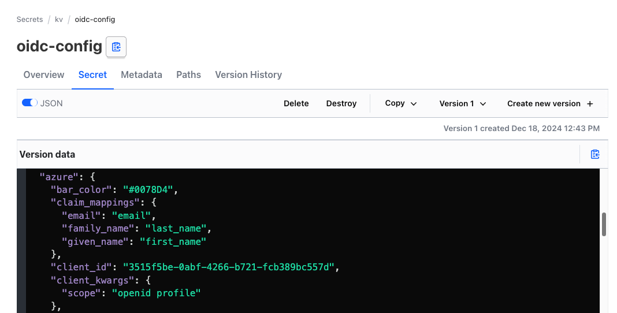Click the oidc-config breadcrumb item
617x313 pixels.
click(95, 19)
